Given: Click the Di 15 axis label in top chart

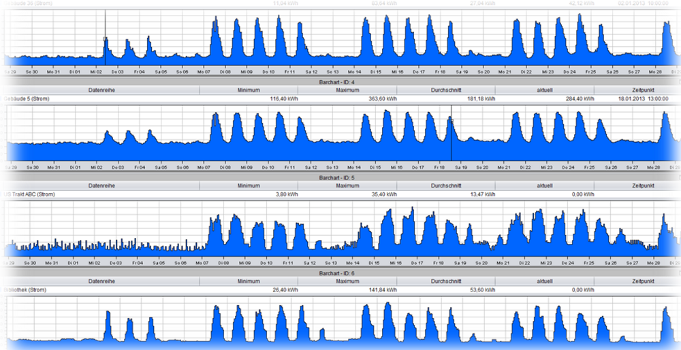Looking at the screenshot, I should point(375,71).
